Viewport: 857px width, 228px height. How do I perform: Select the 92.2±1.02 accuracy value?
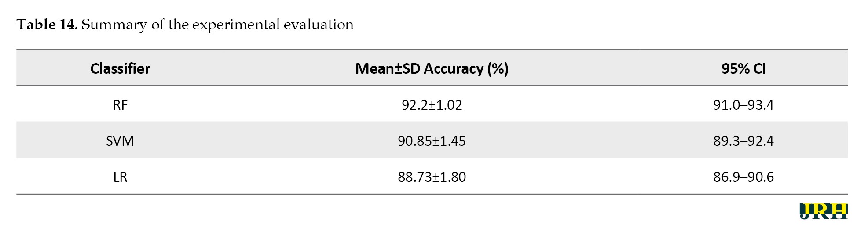click(432, 105)
